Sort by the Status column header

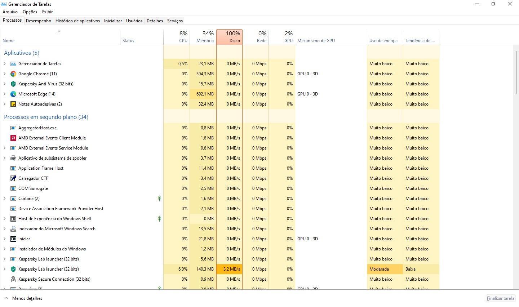(142, 37)
